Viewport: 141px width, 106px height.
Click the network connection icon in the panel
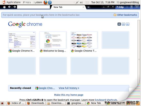[77, 3]
